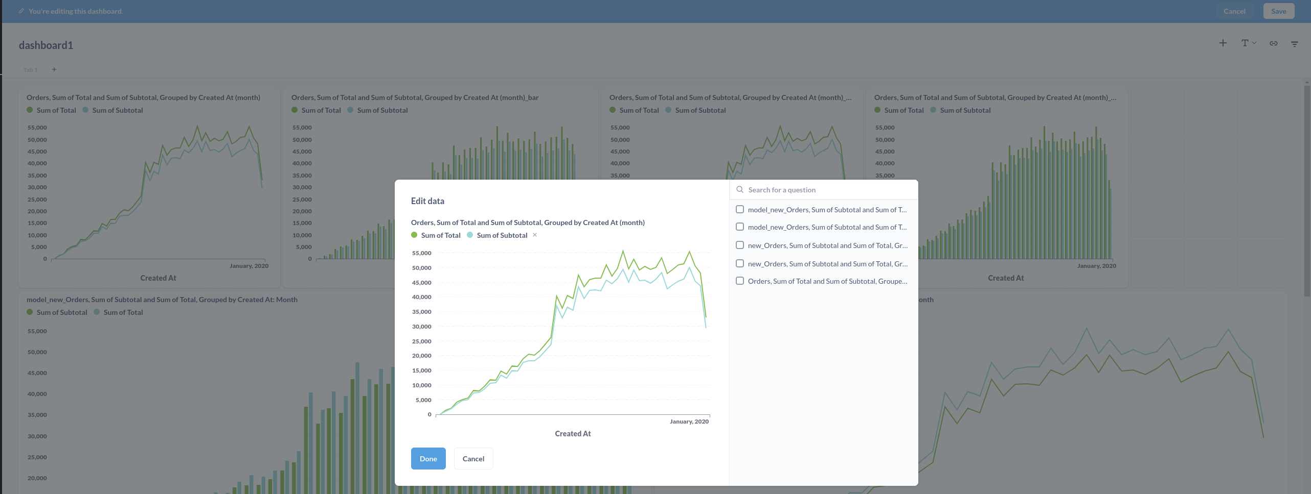
Task: Click Cancel in the Edit data modal
Action: click(x=473, y=458)
